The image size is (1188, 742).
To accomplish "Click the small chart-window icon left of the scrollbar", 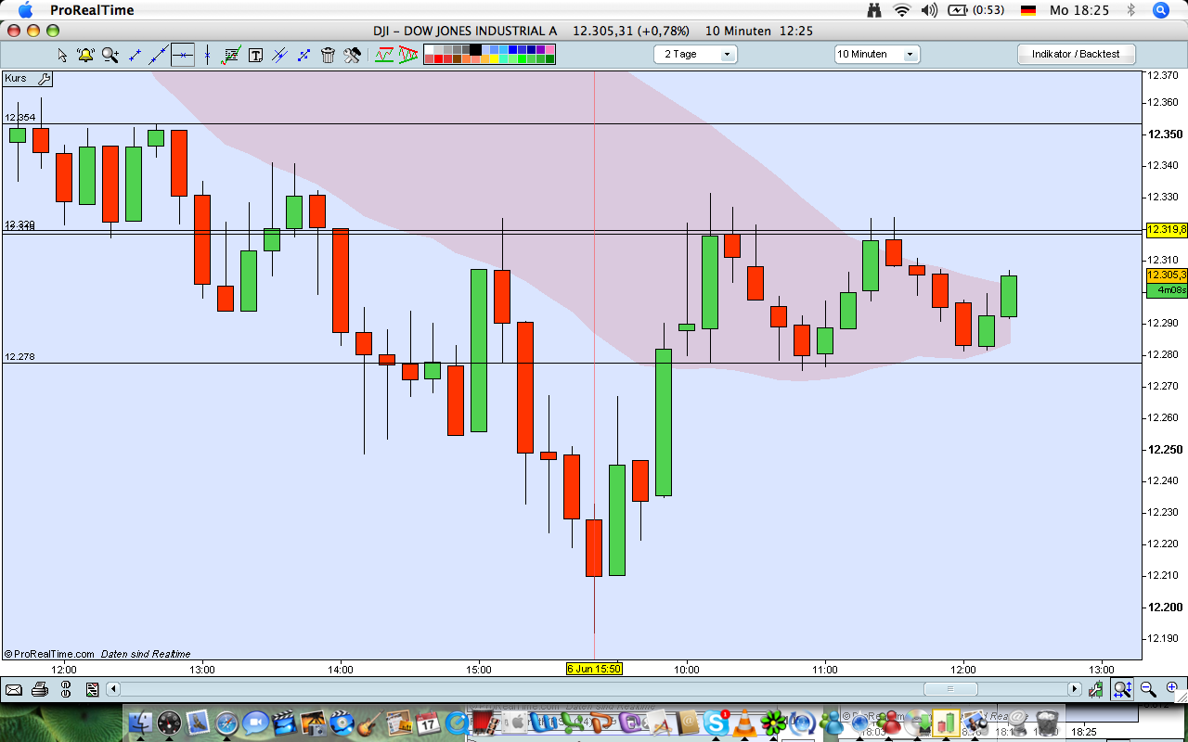I will tap(92, 689).
